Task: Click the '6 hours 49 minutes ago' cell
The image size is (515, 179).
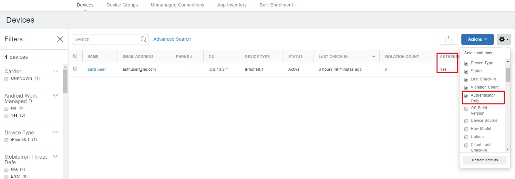Action: [x=340, y=69]
